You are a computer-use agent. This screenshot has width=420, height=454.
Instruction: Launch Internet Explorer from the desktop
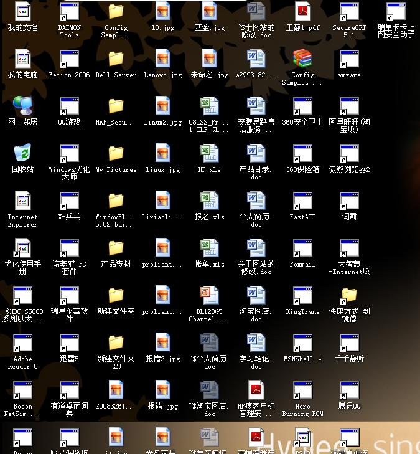(23, 201)
